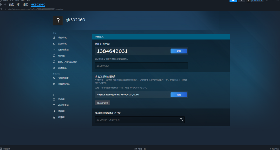The width and height of the screenshot is (280, 150).
Task: Click the forward navigation arrow
Action: coord(5,4)
